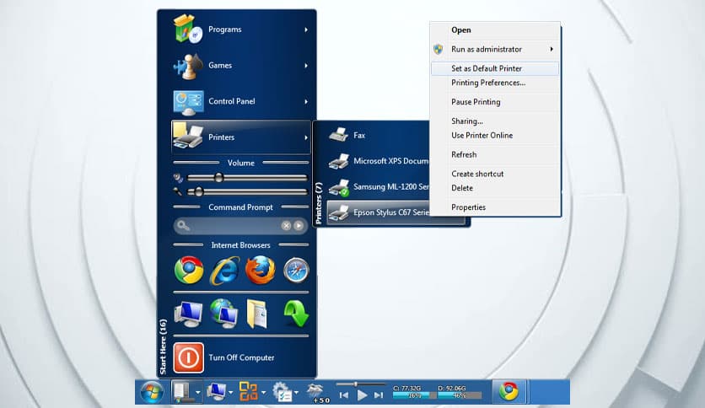Select the Epson Stylus C67 Series printer
The width and height of the screenshot is (705, 408).
[379, 212]
